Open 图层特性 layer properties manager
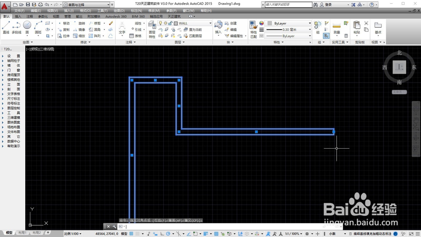 coord(152,29)
